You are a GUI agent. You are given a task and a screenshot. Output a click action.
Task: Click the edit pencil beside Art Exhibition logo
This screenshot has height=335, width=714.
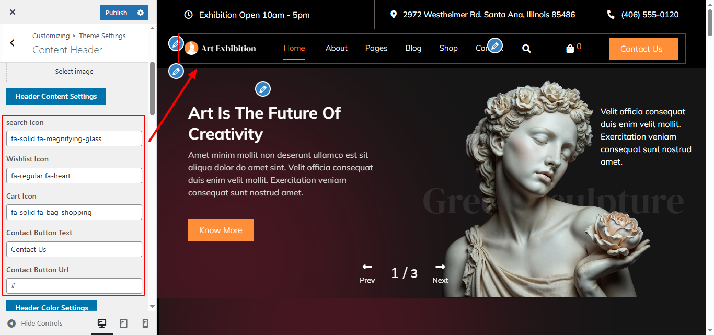176,43
